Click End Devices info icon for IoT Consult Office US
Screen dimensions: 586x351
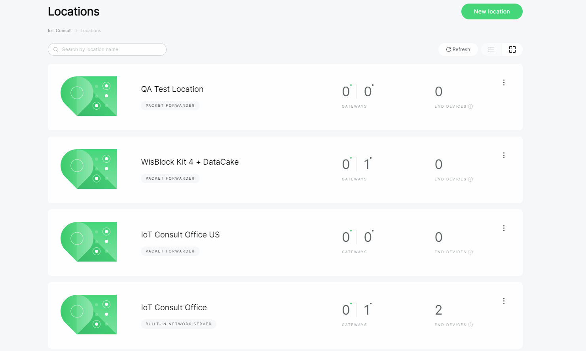coord(470,252)
